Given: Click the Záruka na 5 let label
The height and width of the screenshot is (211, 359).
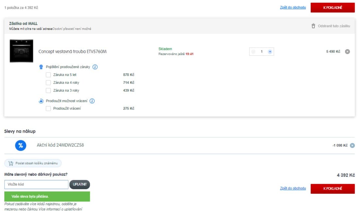Looking at the screenshot, I should (65, 75).
